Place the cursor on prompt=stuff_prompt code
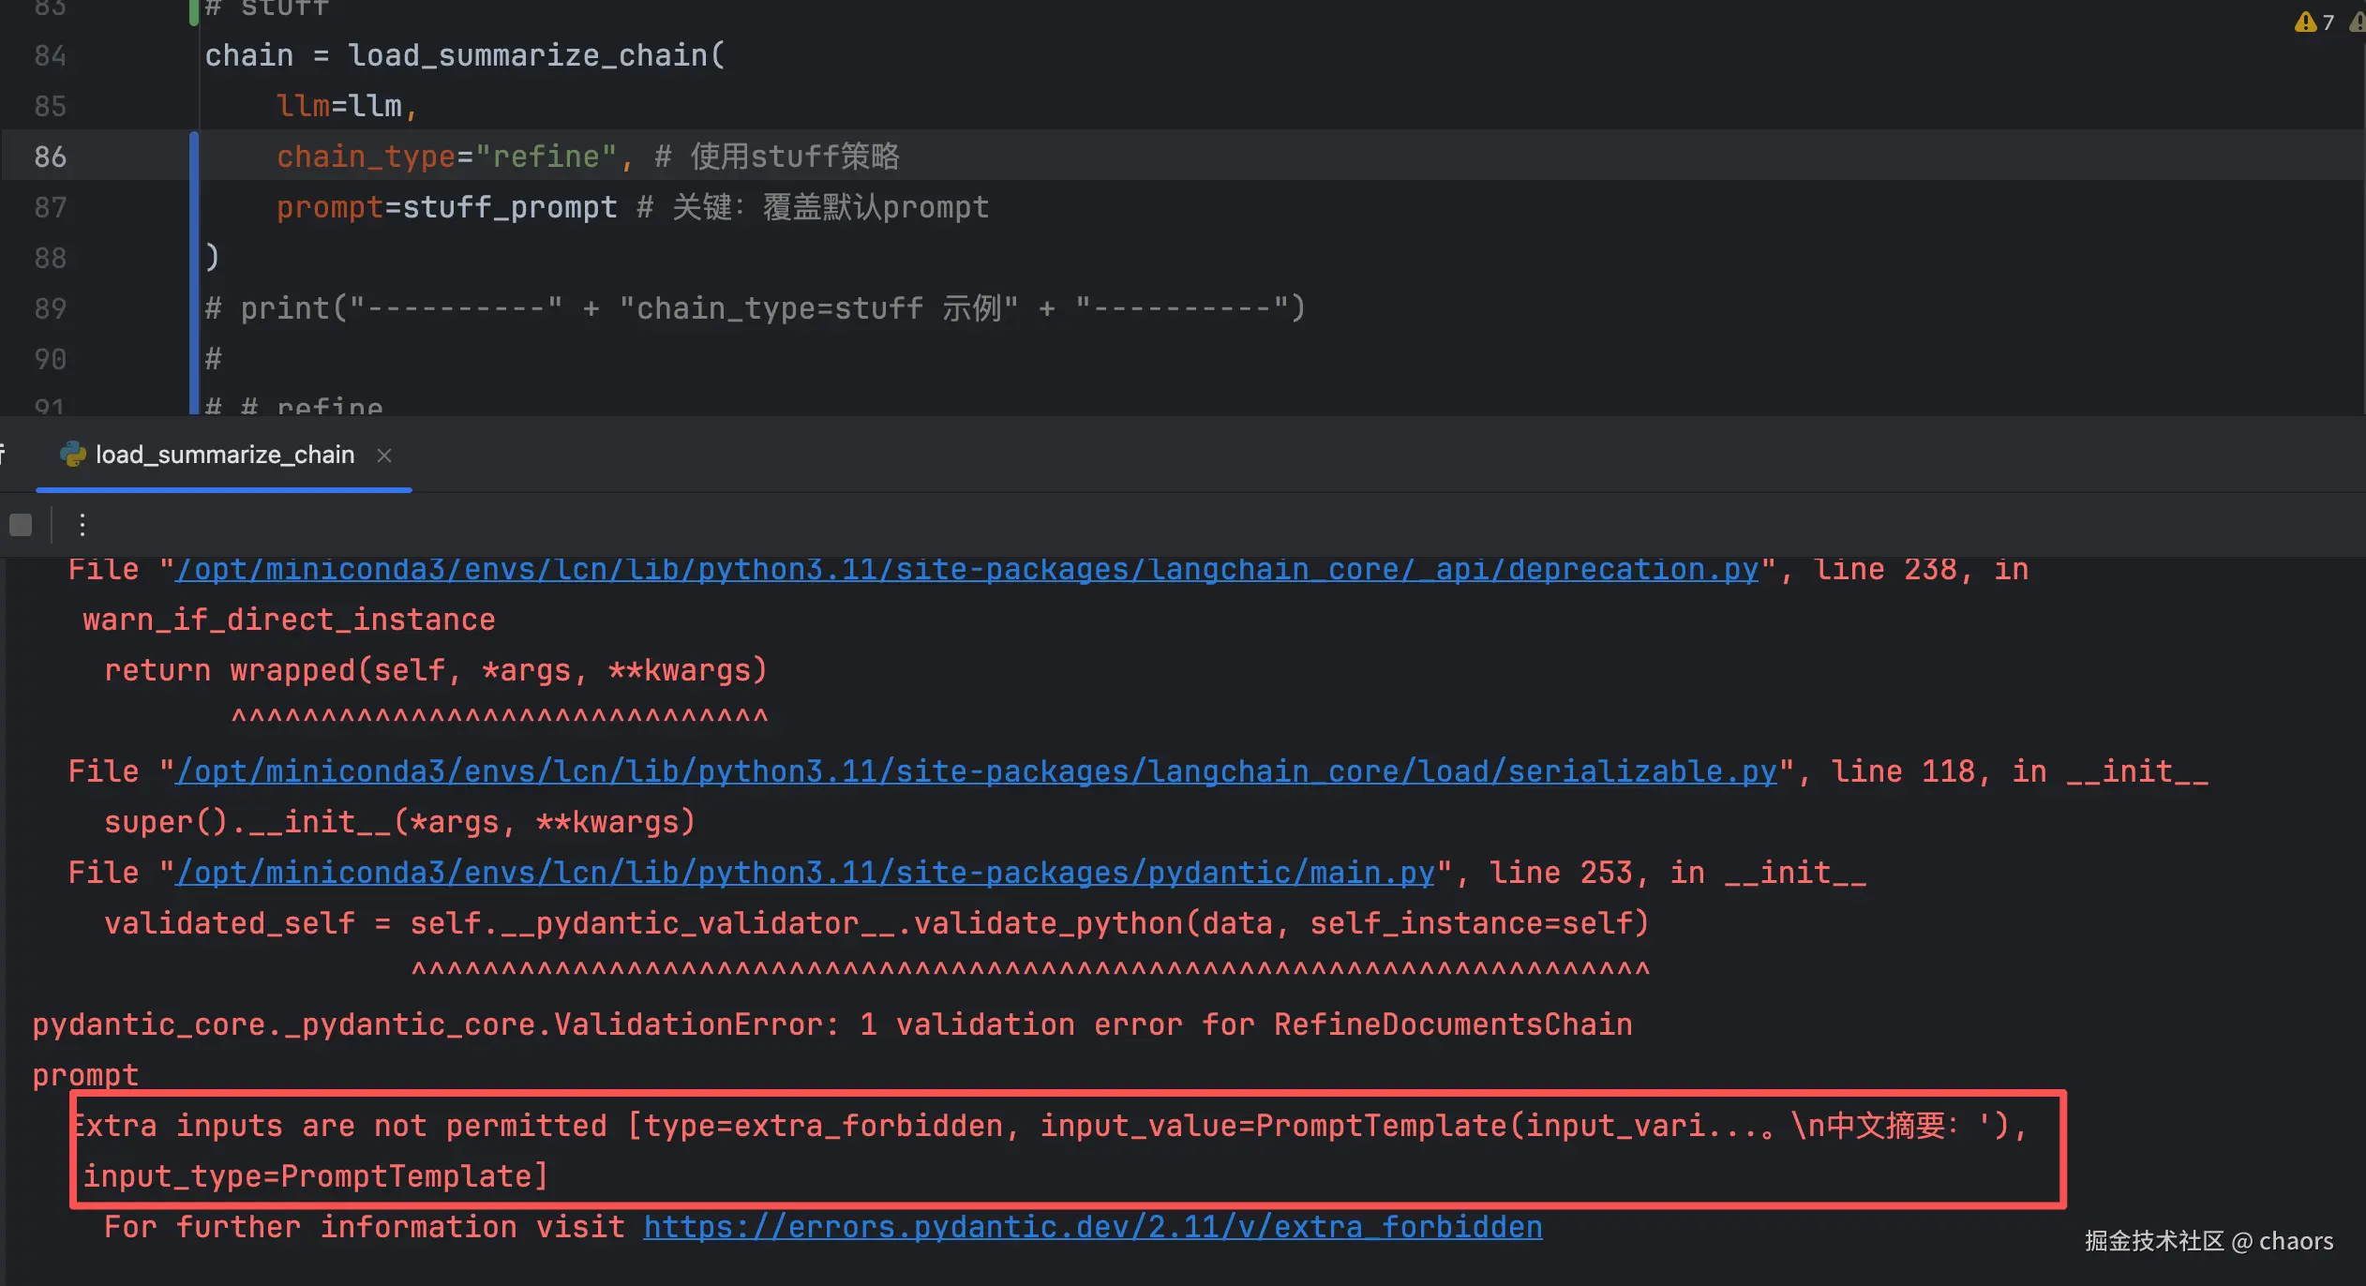The width and height of the screenshot is (2366, 1286). (x=445, y=207)
